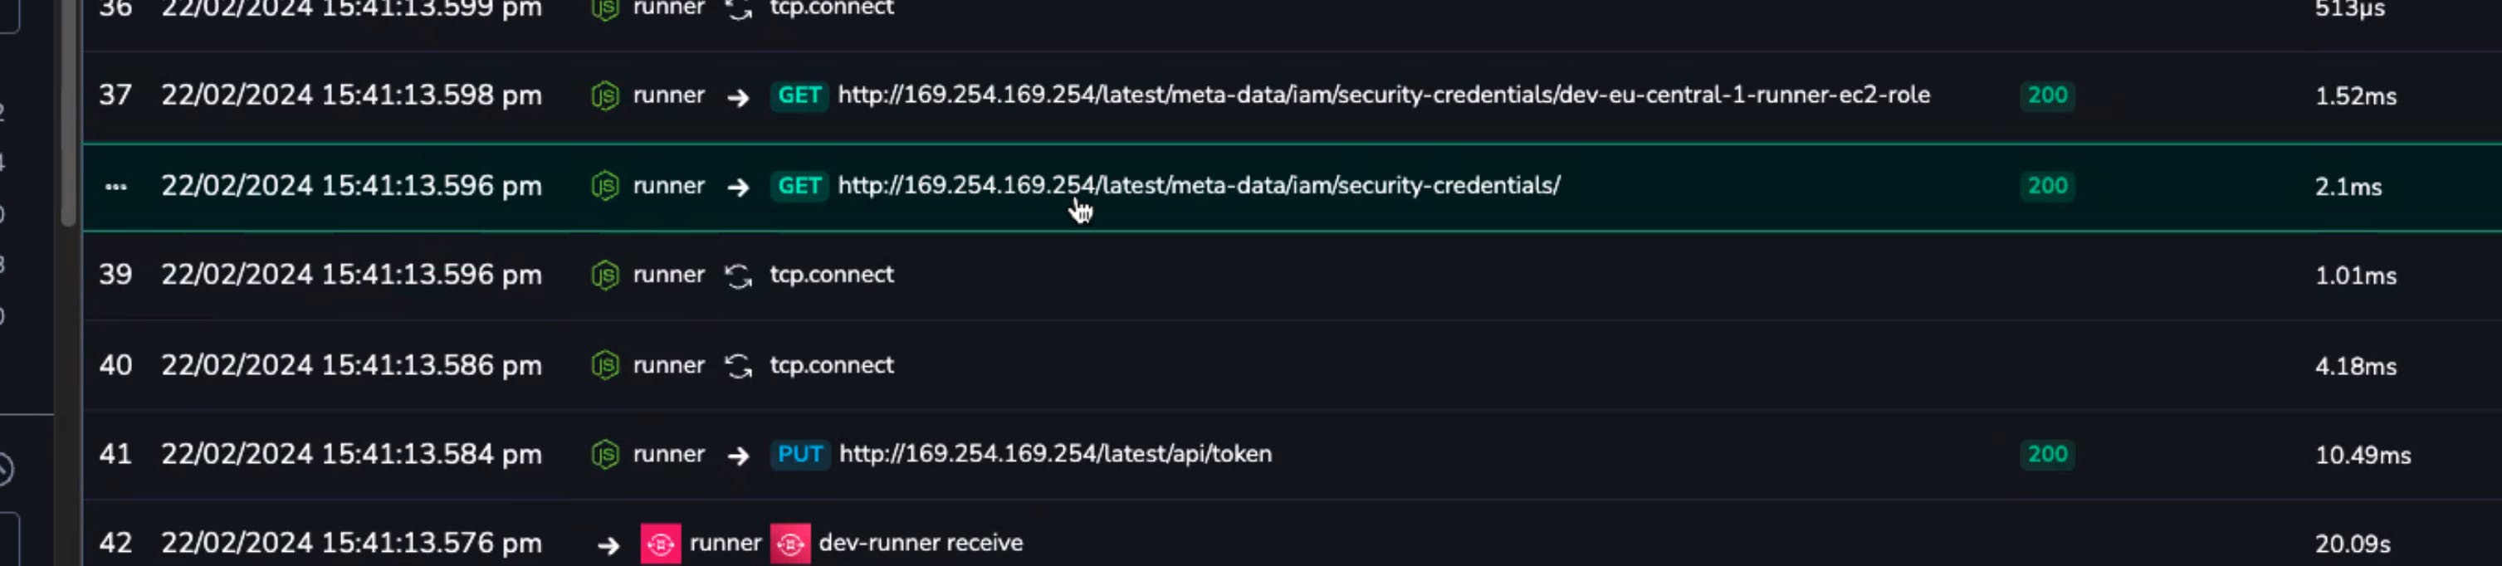This screenshot has height=566, width=2502.
Task: Click the 20.09s duration value
Action: 2352,544
